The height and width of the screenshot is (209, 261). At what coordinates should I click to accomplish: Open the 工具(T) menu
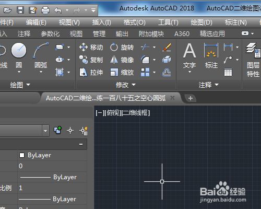(x=168, y=22)
